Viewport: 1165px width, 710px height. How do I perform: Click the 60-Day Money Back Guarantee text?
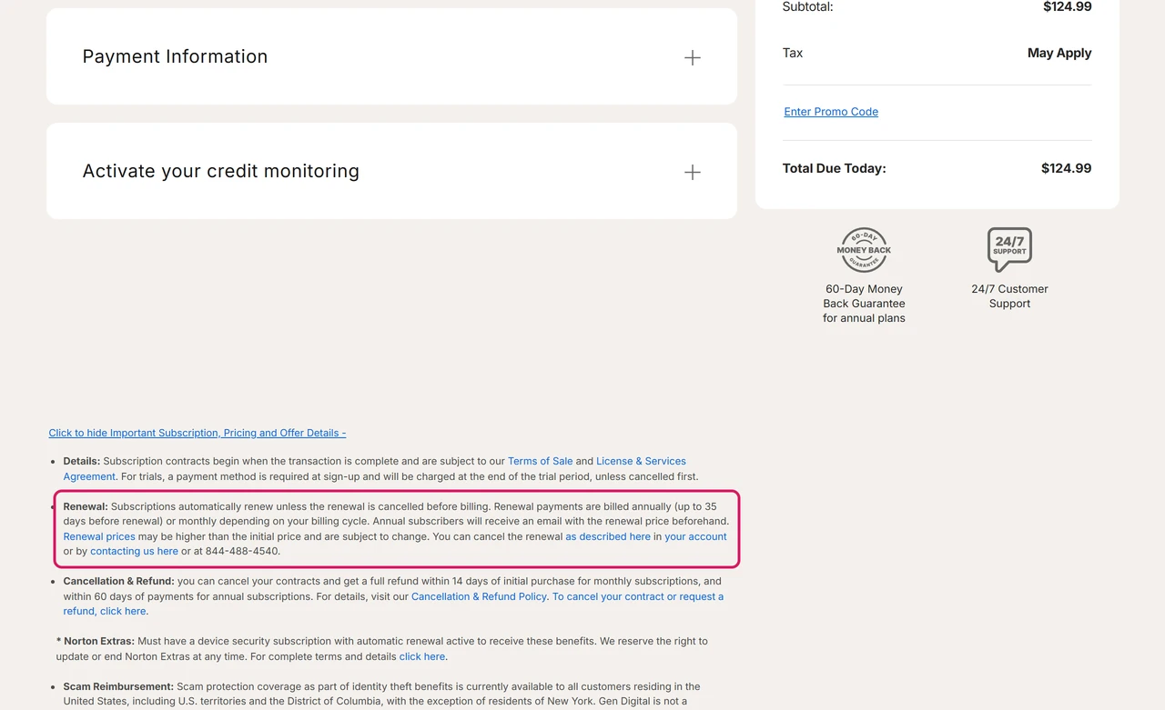pyautogui.click(x=864, y=304)
